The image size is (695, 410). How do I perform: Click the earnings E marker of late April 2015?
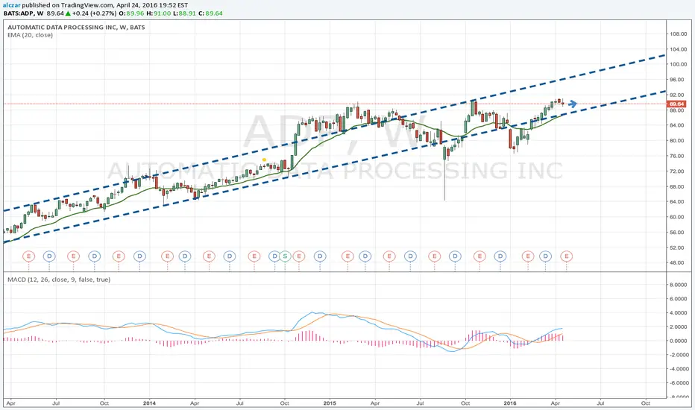[x=389, y=256]
